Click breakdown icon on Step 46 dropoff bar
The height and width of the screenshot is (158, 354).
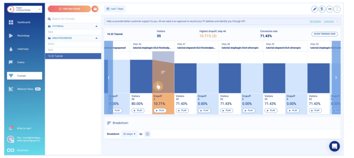(x=163, y=72)
